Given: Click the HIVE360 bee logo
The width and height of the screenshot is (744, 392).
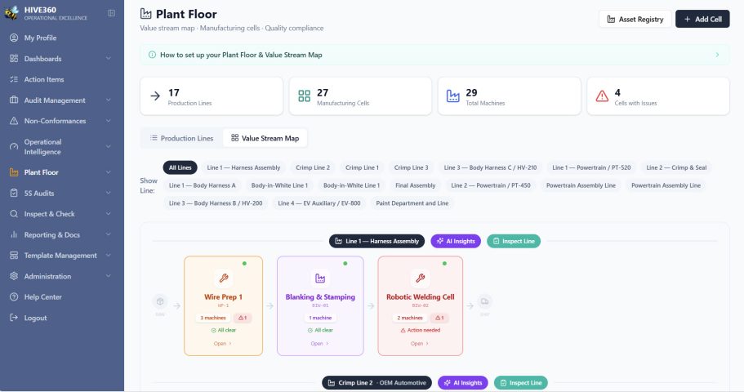Looking at the screenshot, I should [x=11, y=13].
